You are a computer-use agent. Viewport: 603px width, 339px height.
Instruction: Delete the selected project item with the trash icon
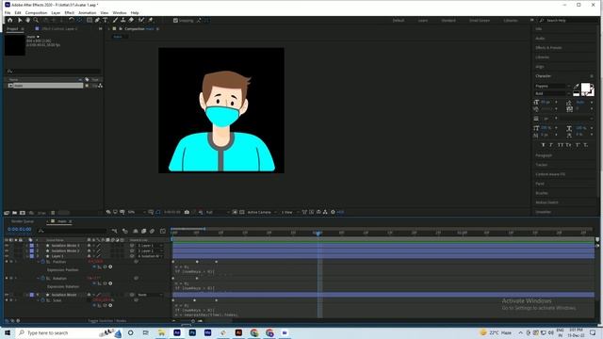53,213
